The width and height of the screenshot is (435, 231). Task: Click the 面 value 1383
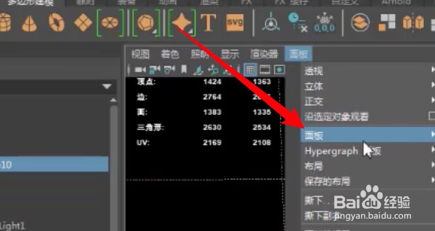[x=212, y=112]
